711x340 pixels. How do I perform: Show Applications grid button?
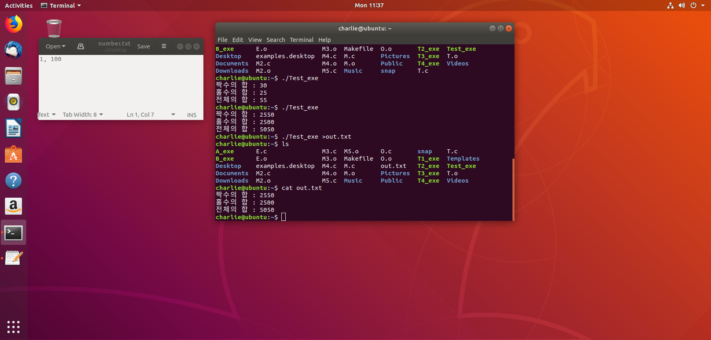(x=13, y=327)
